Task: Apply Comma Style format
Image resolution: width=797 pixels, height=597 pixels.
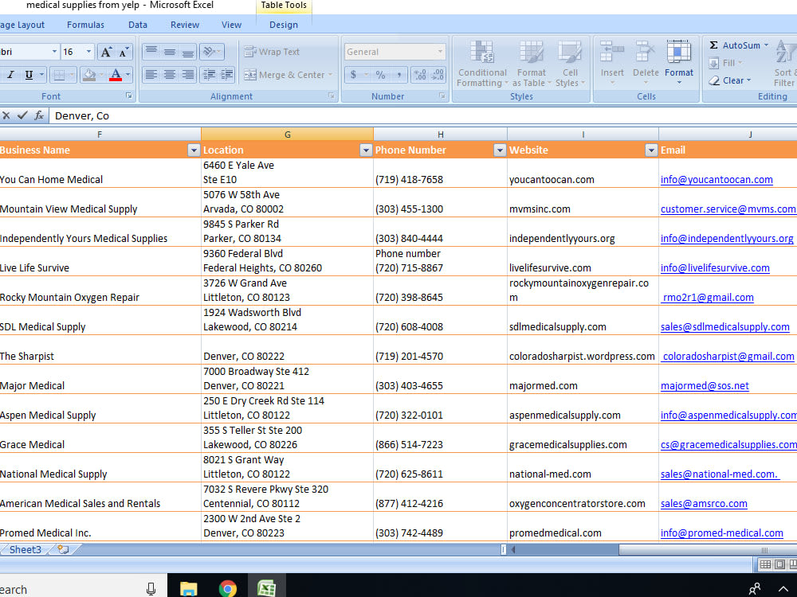Action: [x=399, y=75]
